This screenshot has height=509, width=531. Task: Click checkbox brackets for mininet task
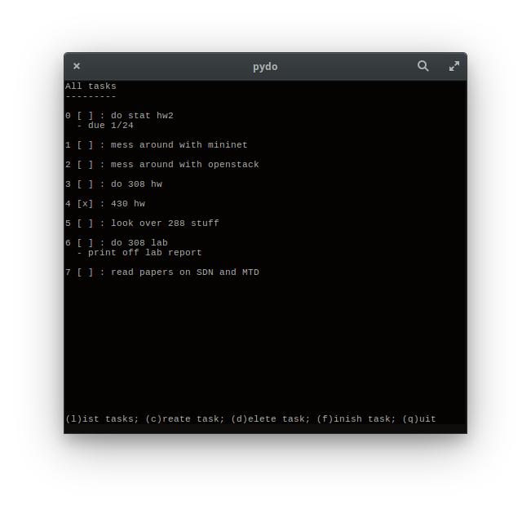pyautogui.click(x=85, y=145)
